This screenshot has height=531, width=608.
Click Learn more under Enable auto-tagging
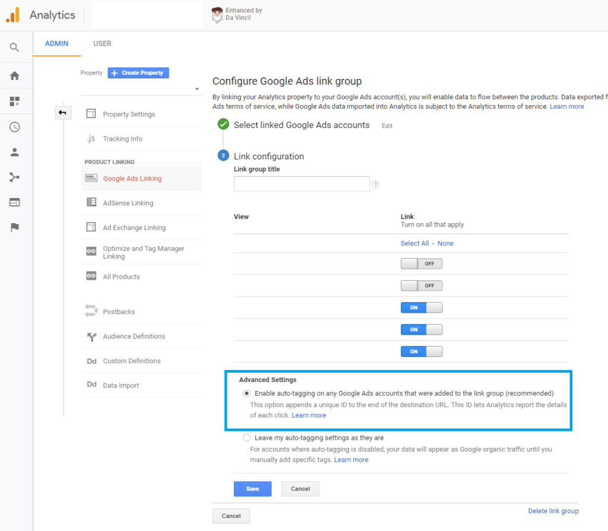309,415
